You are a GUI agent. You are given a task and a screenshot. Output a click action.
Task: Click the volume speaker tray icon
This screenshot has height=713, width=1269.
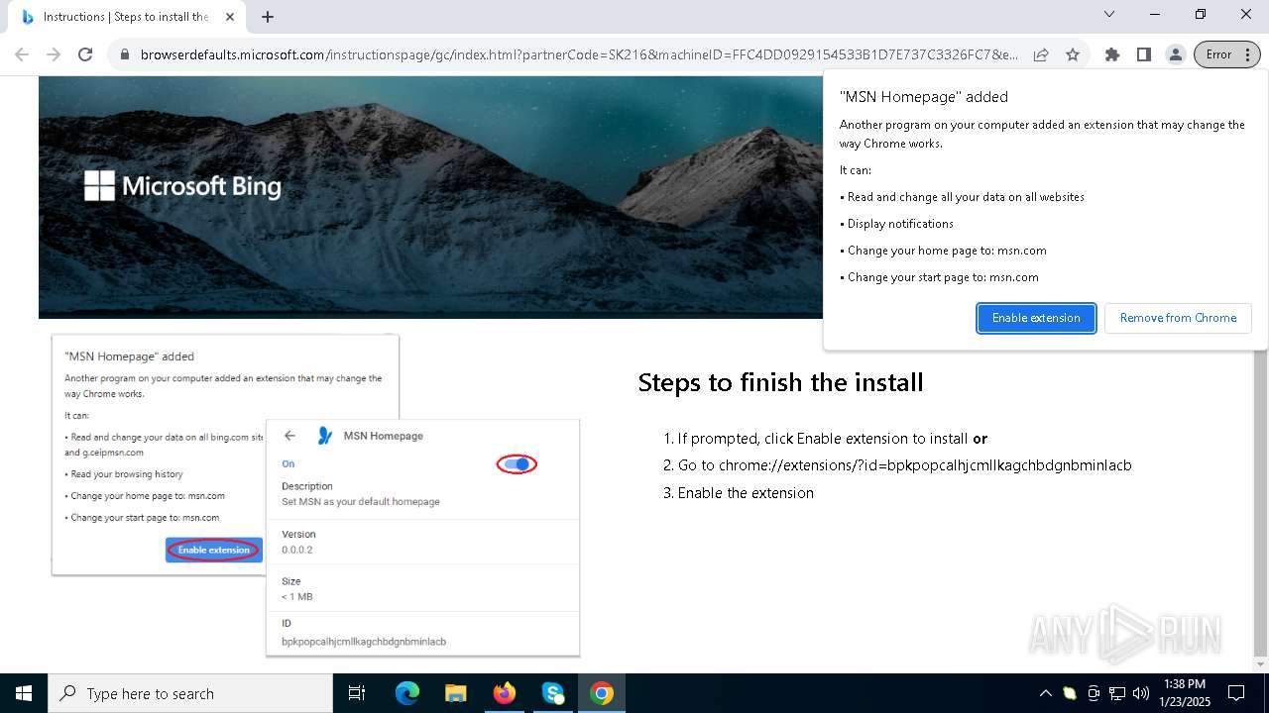(x=1141, y=693)
